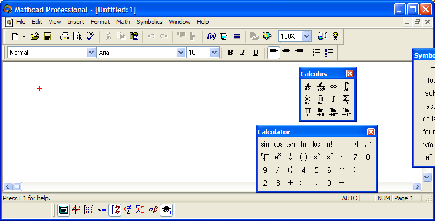The width and height of the screenshot is (435, 221).
Task: Insert Function f(x) icon
Action: 211,36
